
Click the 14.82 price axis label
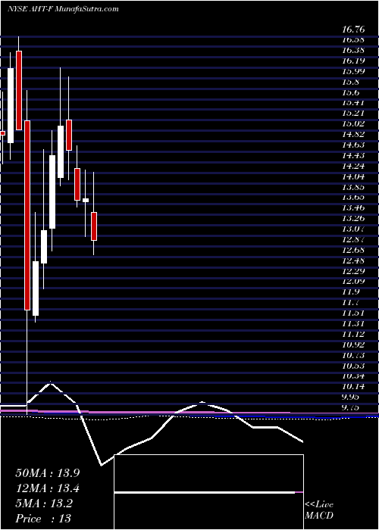tap(353, 134)
